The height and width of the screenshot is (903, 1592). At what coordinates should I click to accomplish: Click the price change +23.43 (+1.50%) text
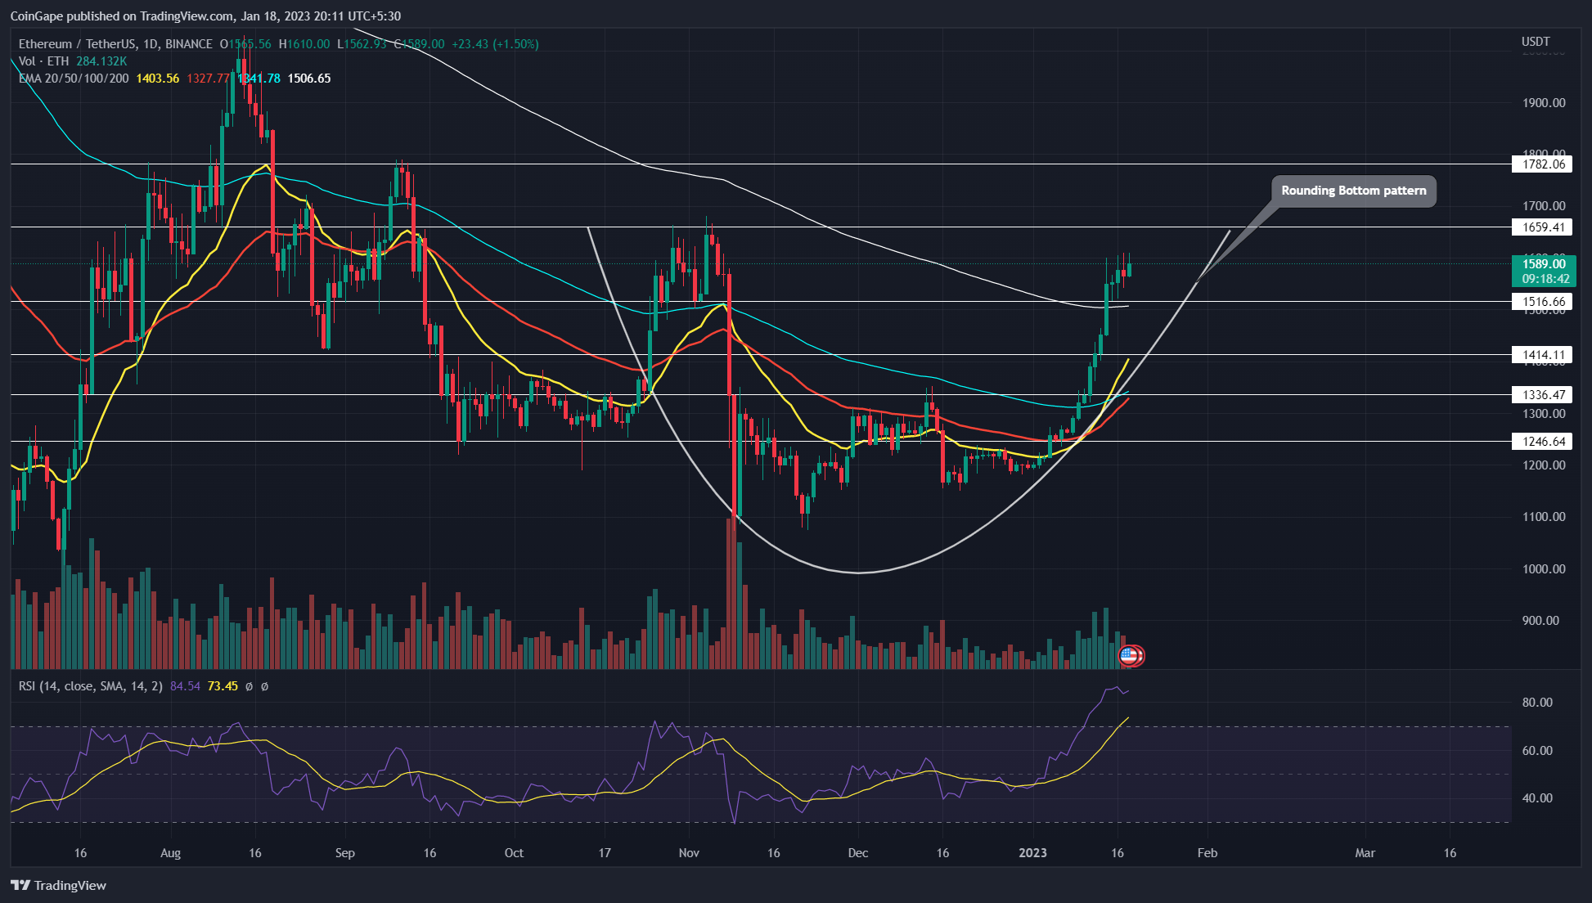pos(495,44)
